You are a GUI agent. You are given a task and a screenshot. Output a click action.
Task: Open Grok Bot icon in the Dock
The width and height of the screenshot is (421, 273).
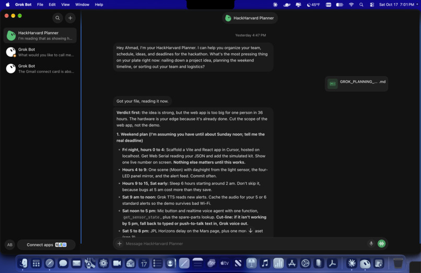pos(365,263)
